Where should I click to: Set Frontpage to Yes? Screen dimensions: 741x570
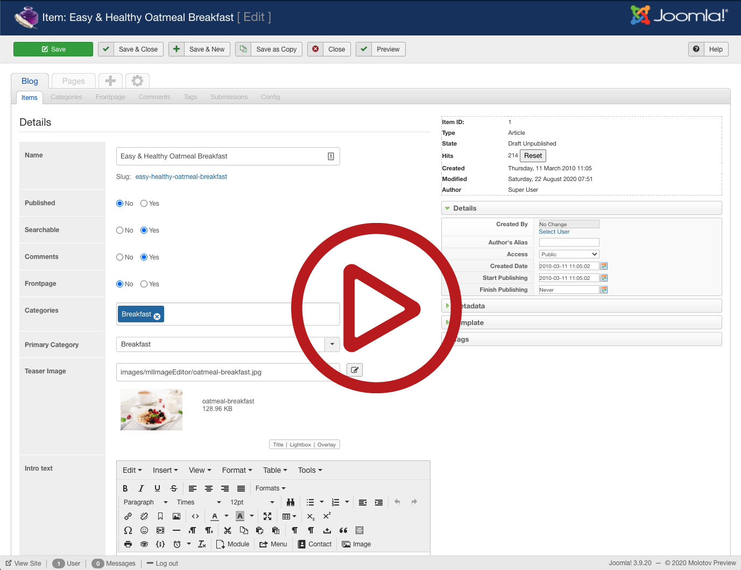point(144,284)
